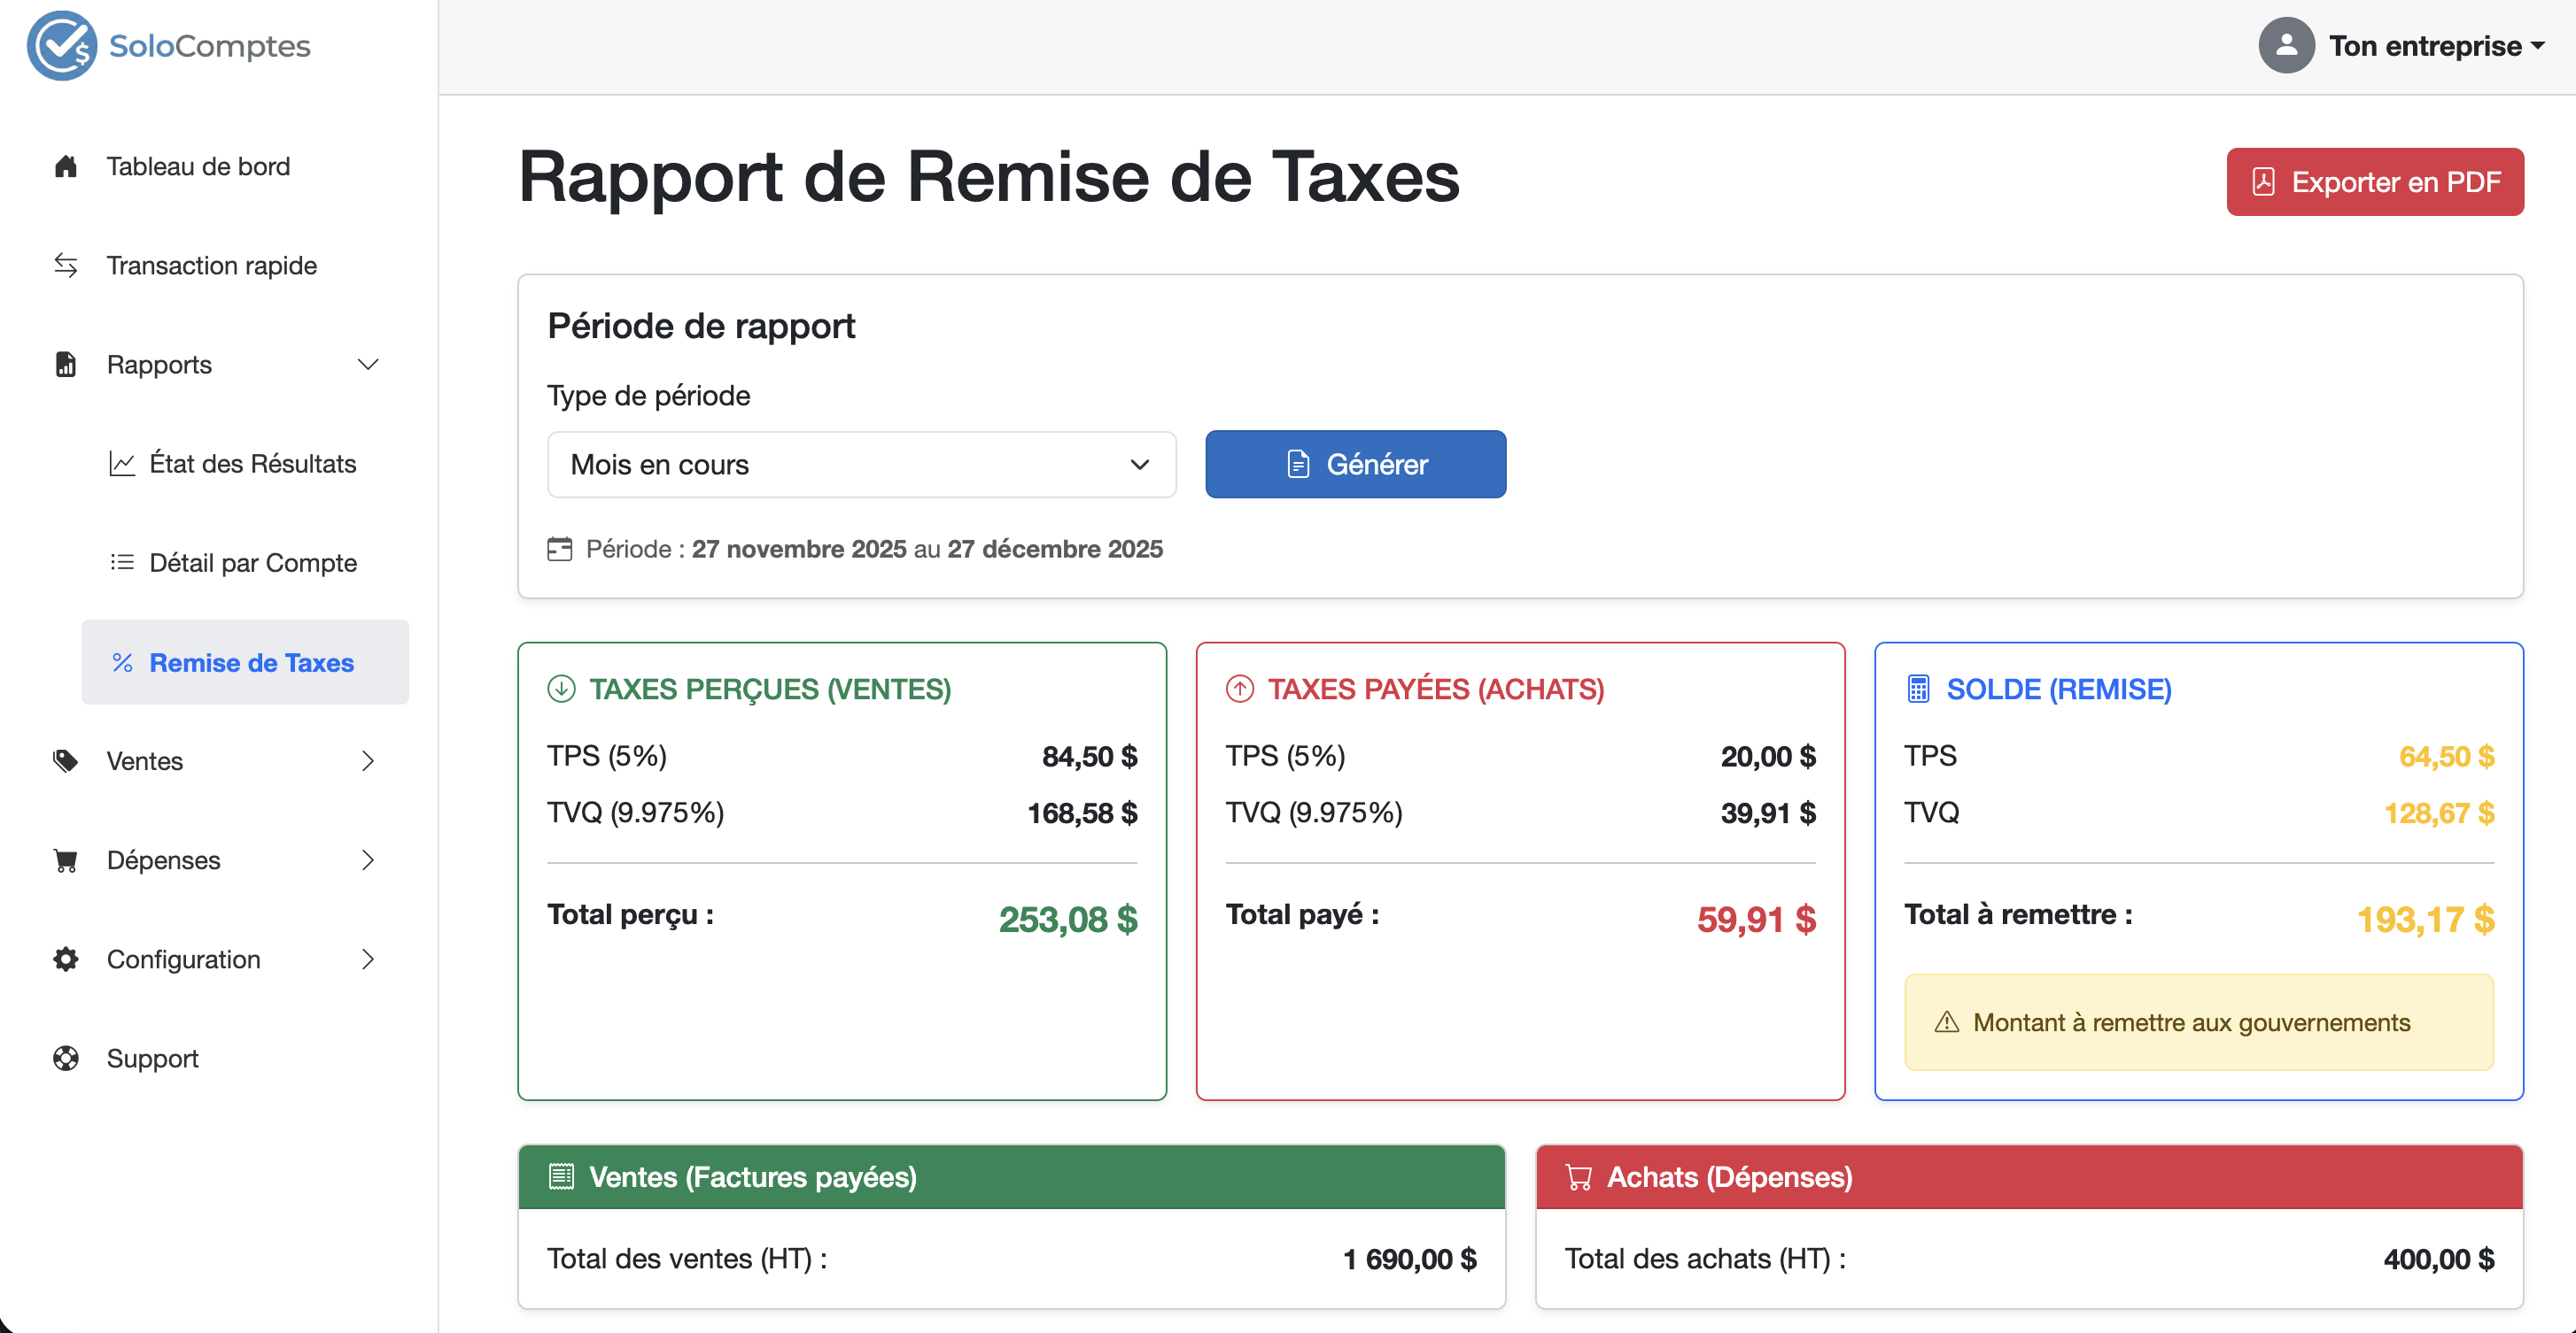Click the SoloComptes logo icon

[x=62, y=46]
